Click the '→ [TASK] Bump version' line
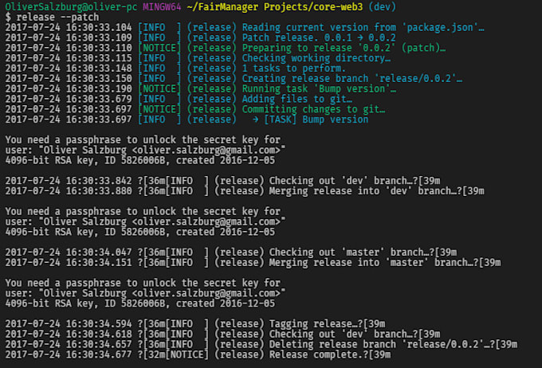The width and height of the screenshot is (542, 368). tap(187, 119)
